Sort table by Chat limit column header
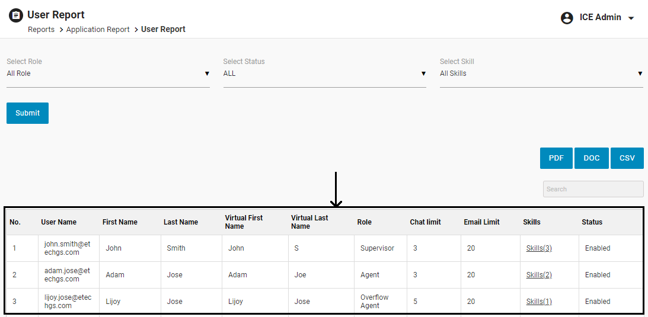This screenshot has width=648, height=317. click(425, 222)
